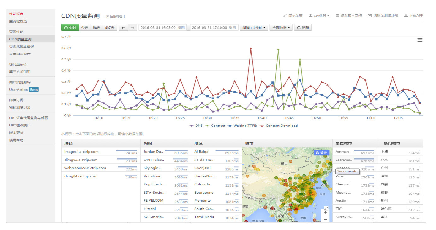The width and height of the screenshot is (436, 230).
Task: Enable the 实时 real-time mode button
Action: [70, 28]
